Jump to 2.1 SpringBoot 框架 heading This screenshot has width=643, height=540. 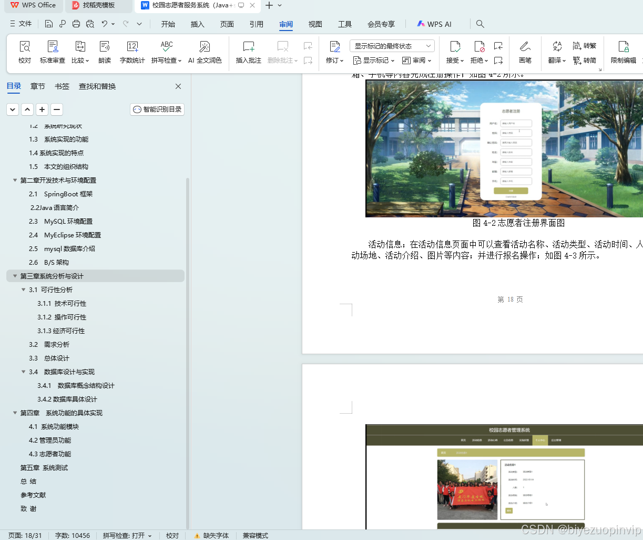click(x=60, y=194)
